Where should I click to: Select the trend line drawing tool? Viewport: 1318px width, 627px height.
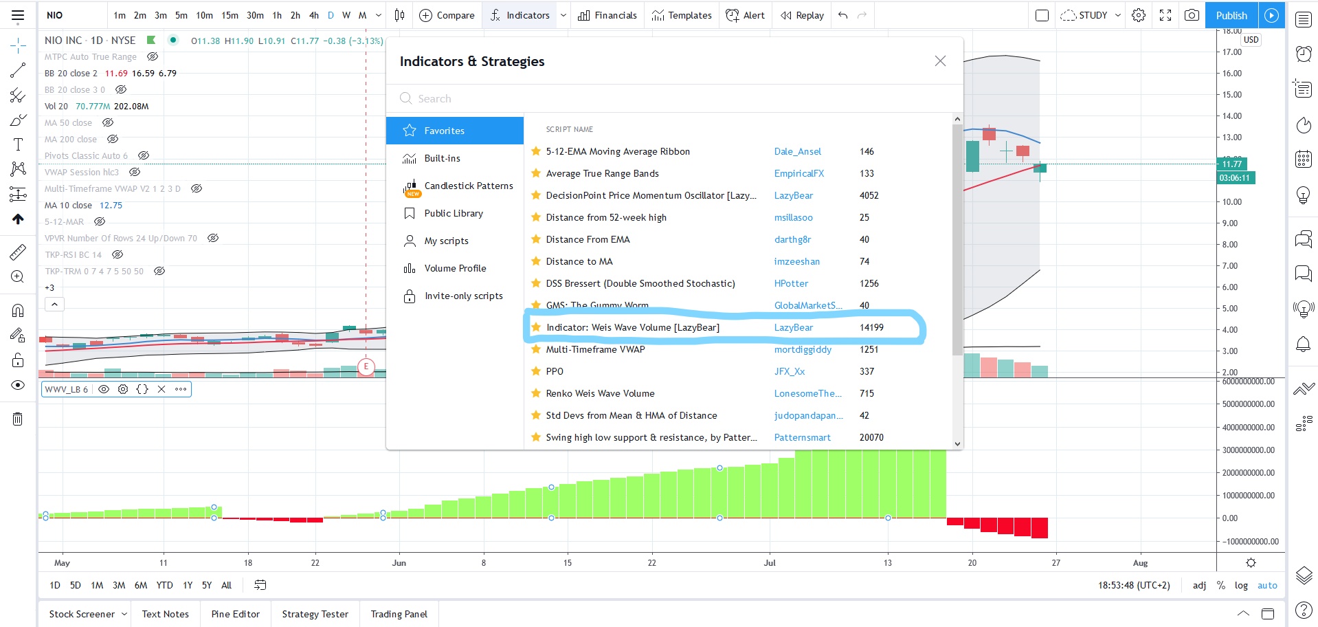click(x=18, y=70)
